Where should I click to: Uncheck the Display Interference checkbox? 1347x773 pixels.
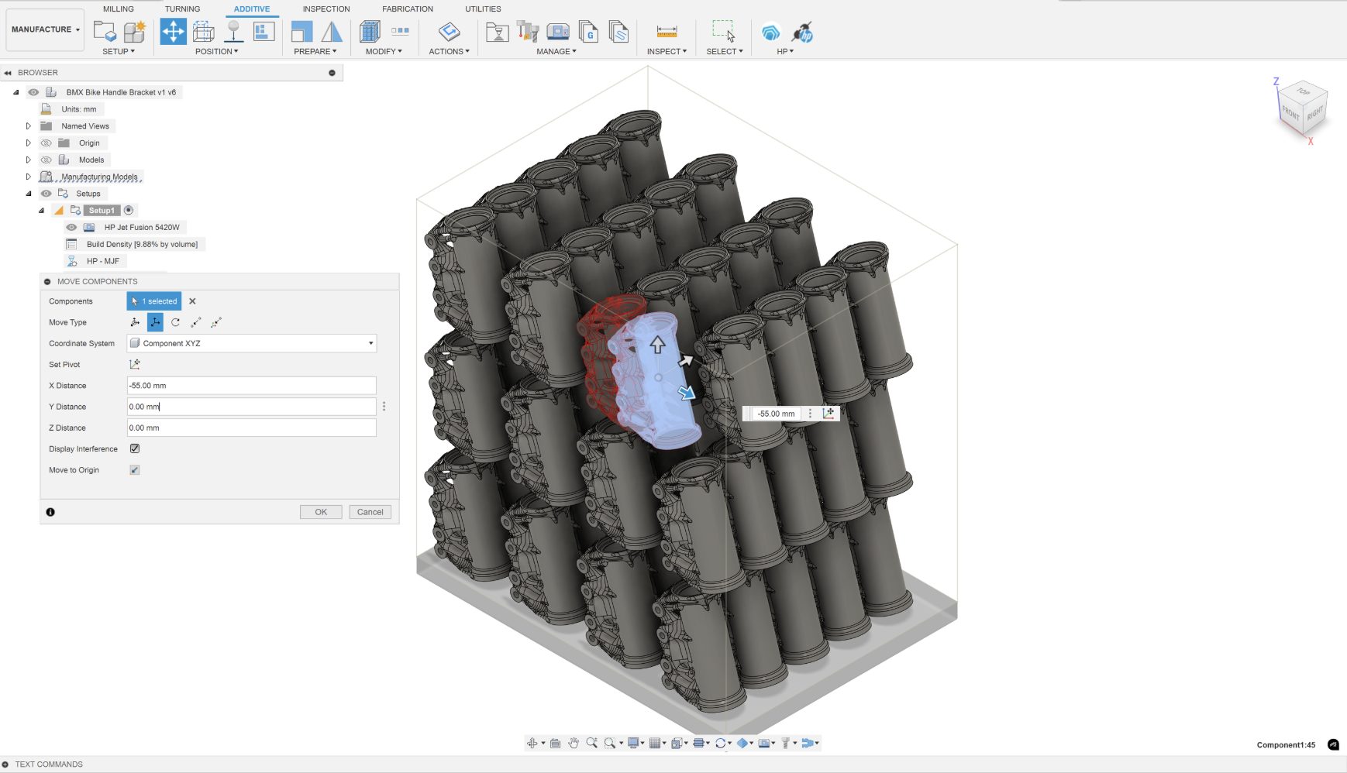point(135,448)
